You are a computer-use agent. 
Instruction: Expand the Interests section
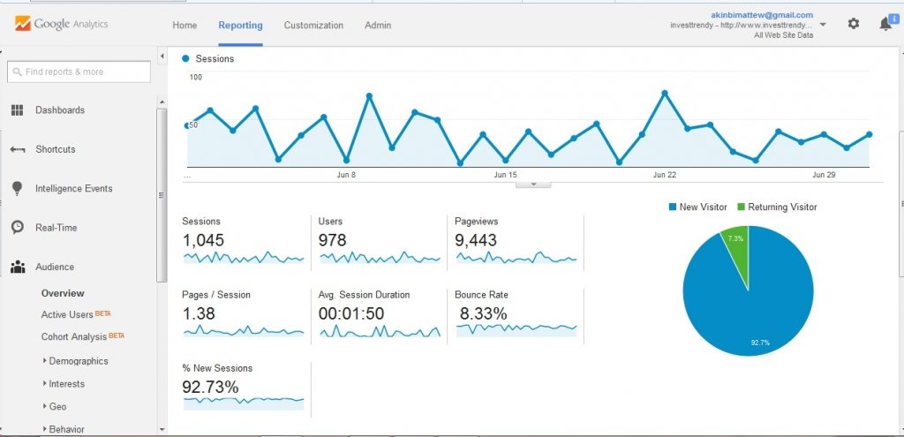[x=45, y=383]
